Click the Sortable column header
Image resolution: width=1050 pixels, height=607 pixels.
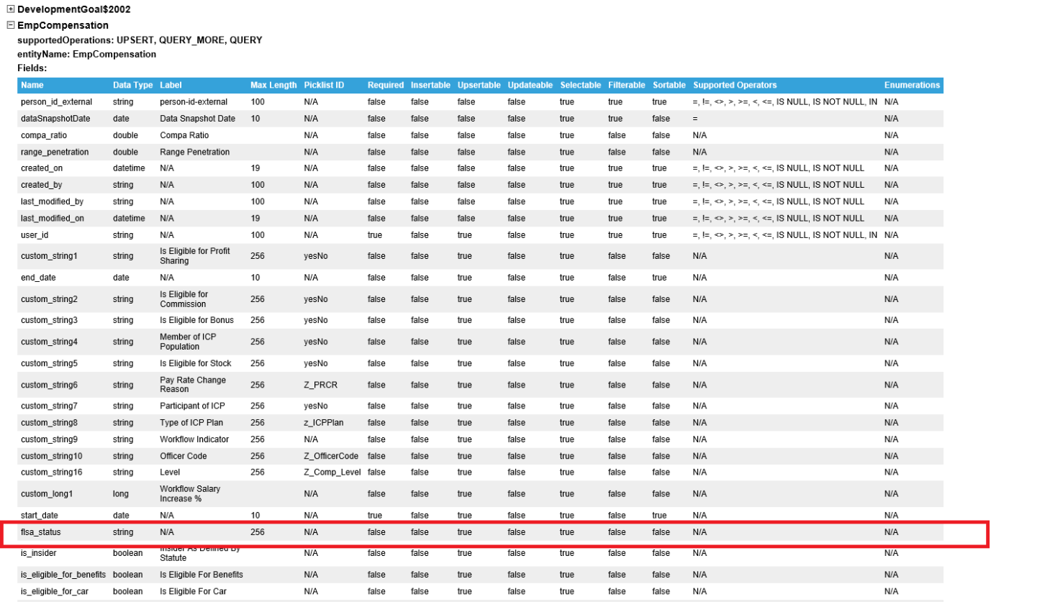click(x=669, y=85)
